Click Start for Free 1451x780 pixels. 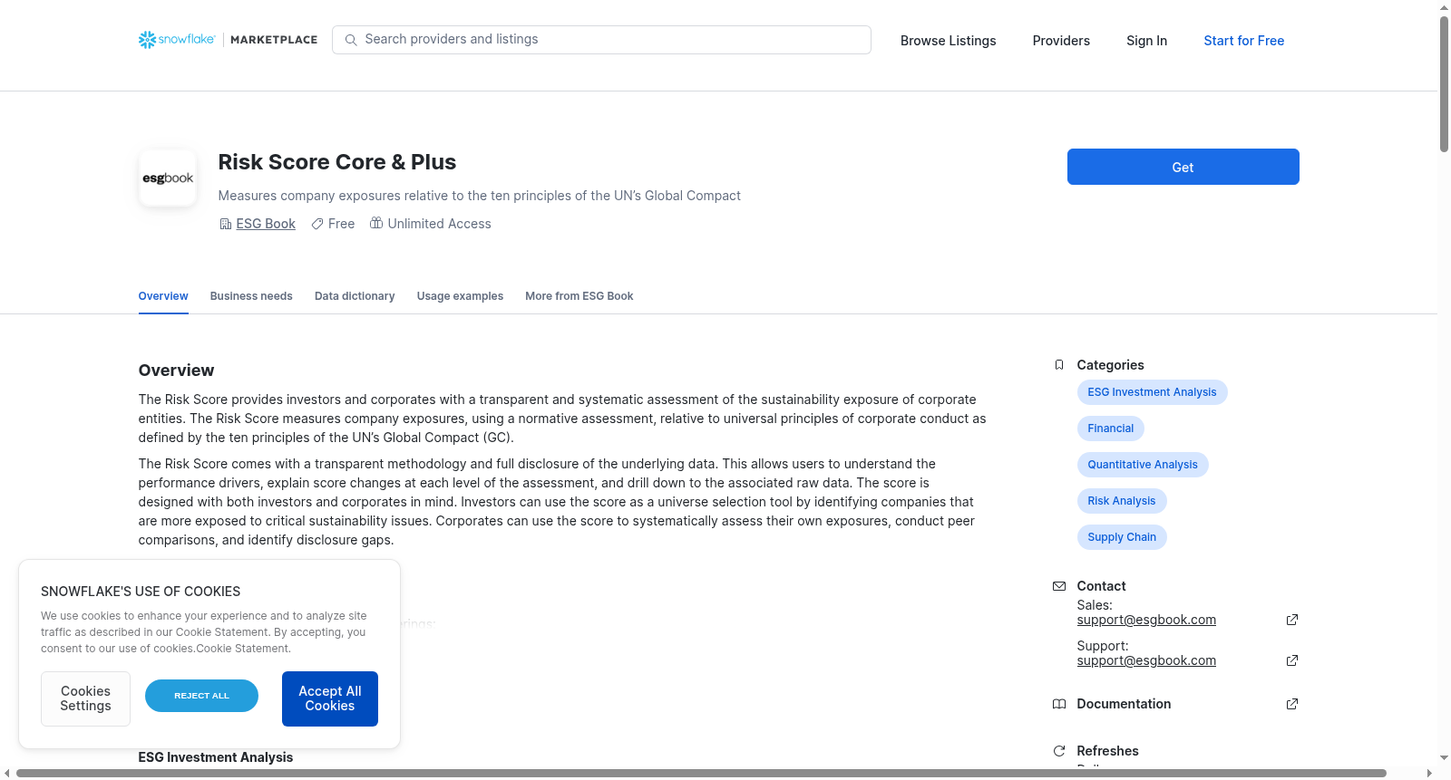tap(1243, 41)
